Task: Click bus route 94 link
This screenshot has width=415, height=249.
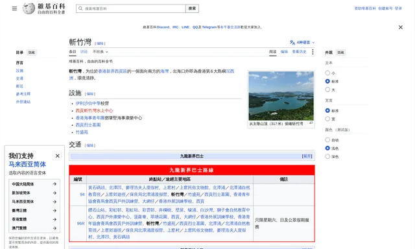Action: pyautogui.click(x=82, y=195)
